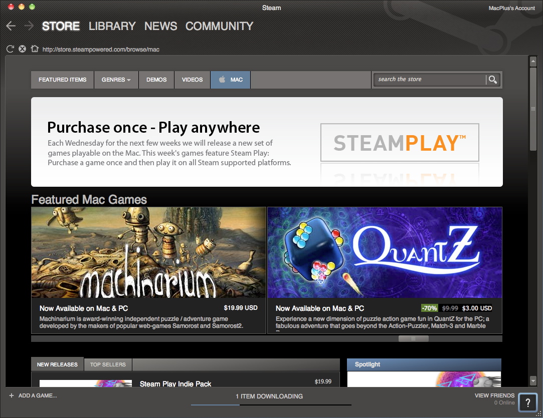Focus the search the store field
The image size is (543, 418).
(x=429, y=80)
